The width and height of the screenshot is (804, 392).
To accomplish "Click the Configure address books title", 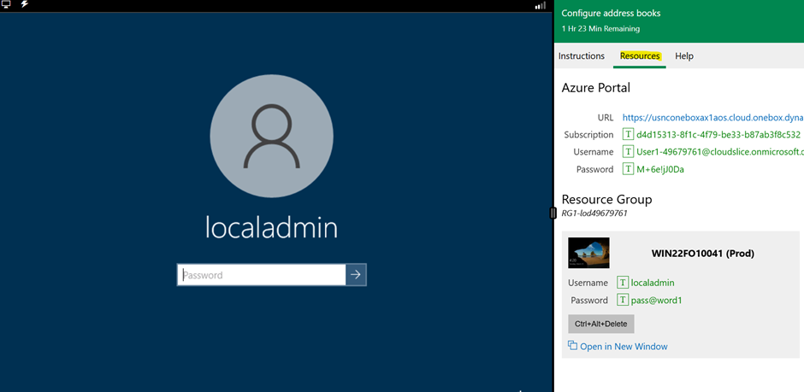I will click(611, 14).
